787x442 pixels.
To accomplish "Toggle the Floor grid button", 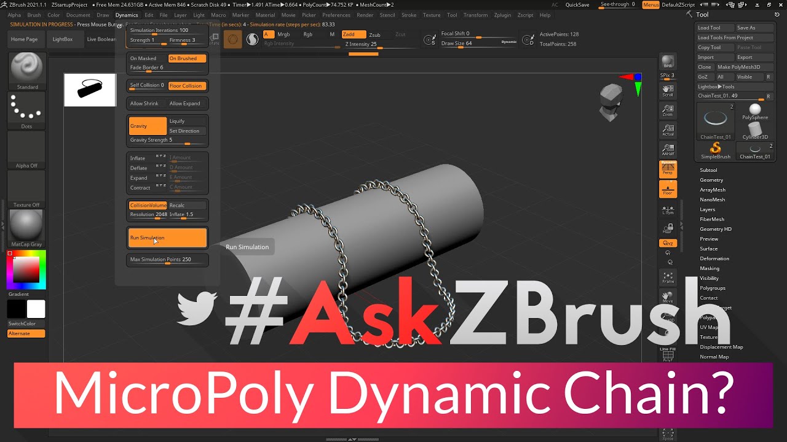I will (668, 189).
